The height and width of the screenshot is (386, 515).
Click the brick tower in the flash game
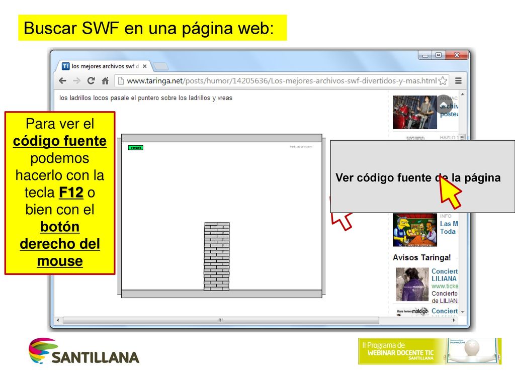click(x=217, y=256)
